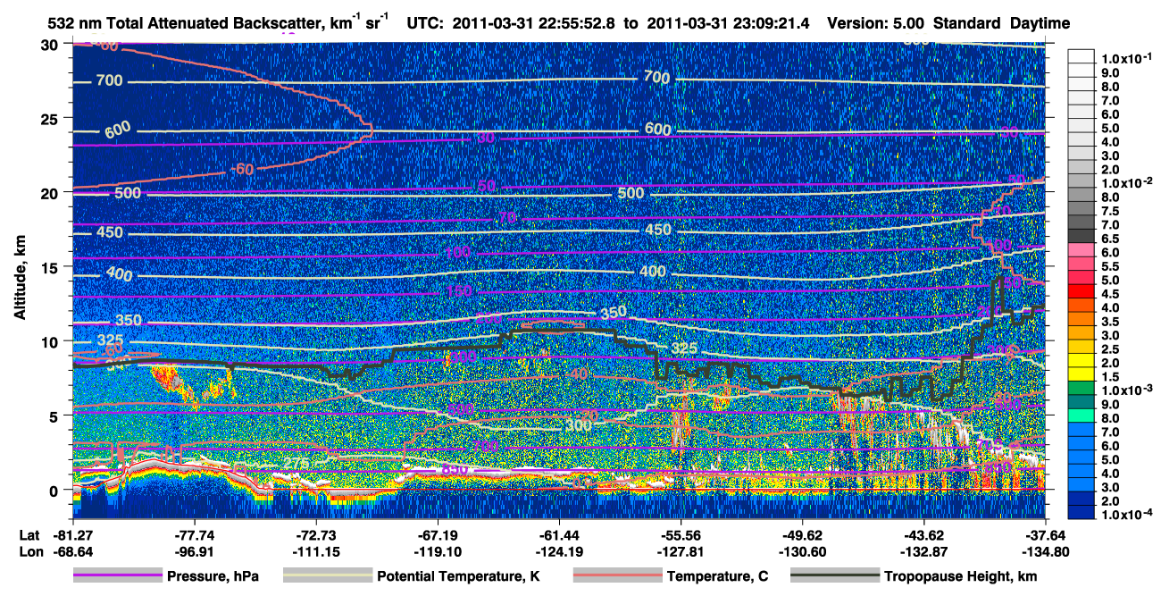Click altitude axis tick '5'
This screenshot has height=596, width=1161.
(x=55, y=416)
